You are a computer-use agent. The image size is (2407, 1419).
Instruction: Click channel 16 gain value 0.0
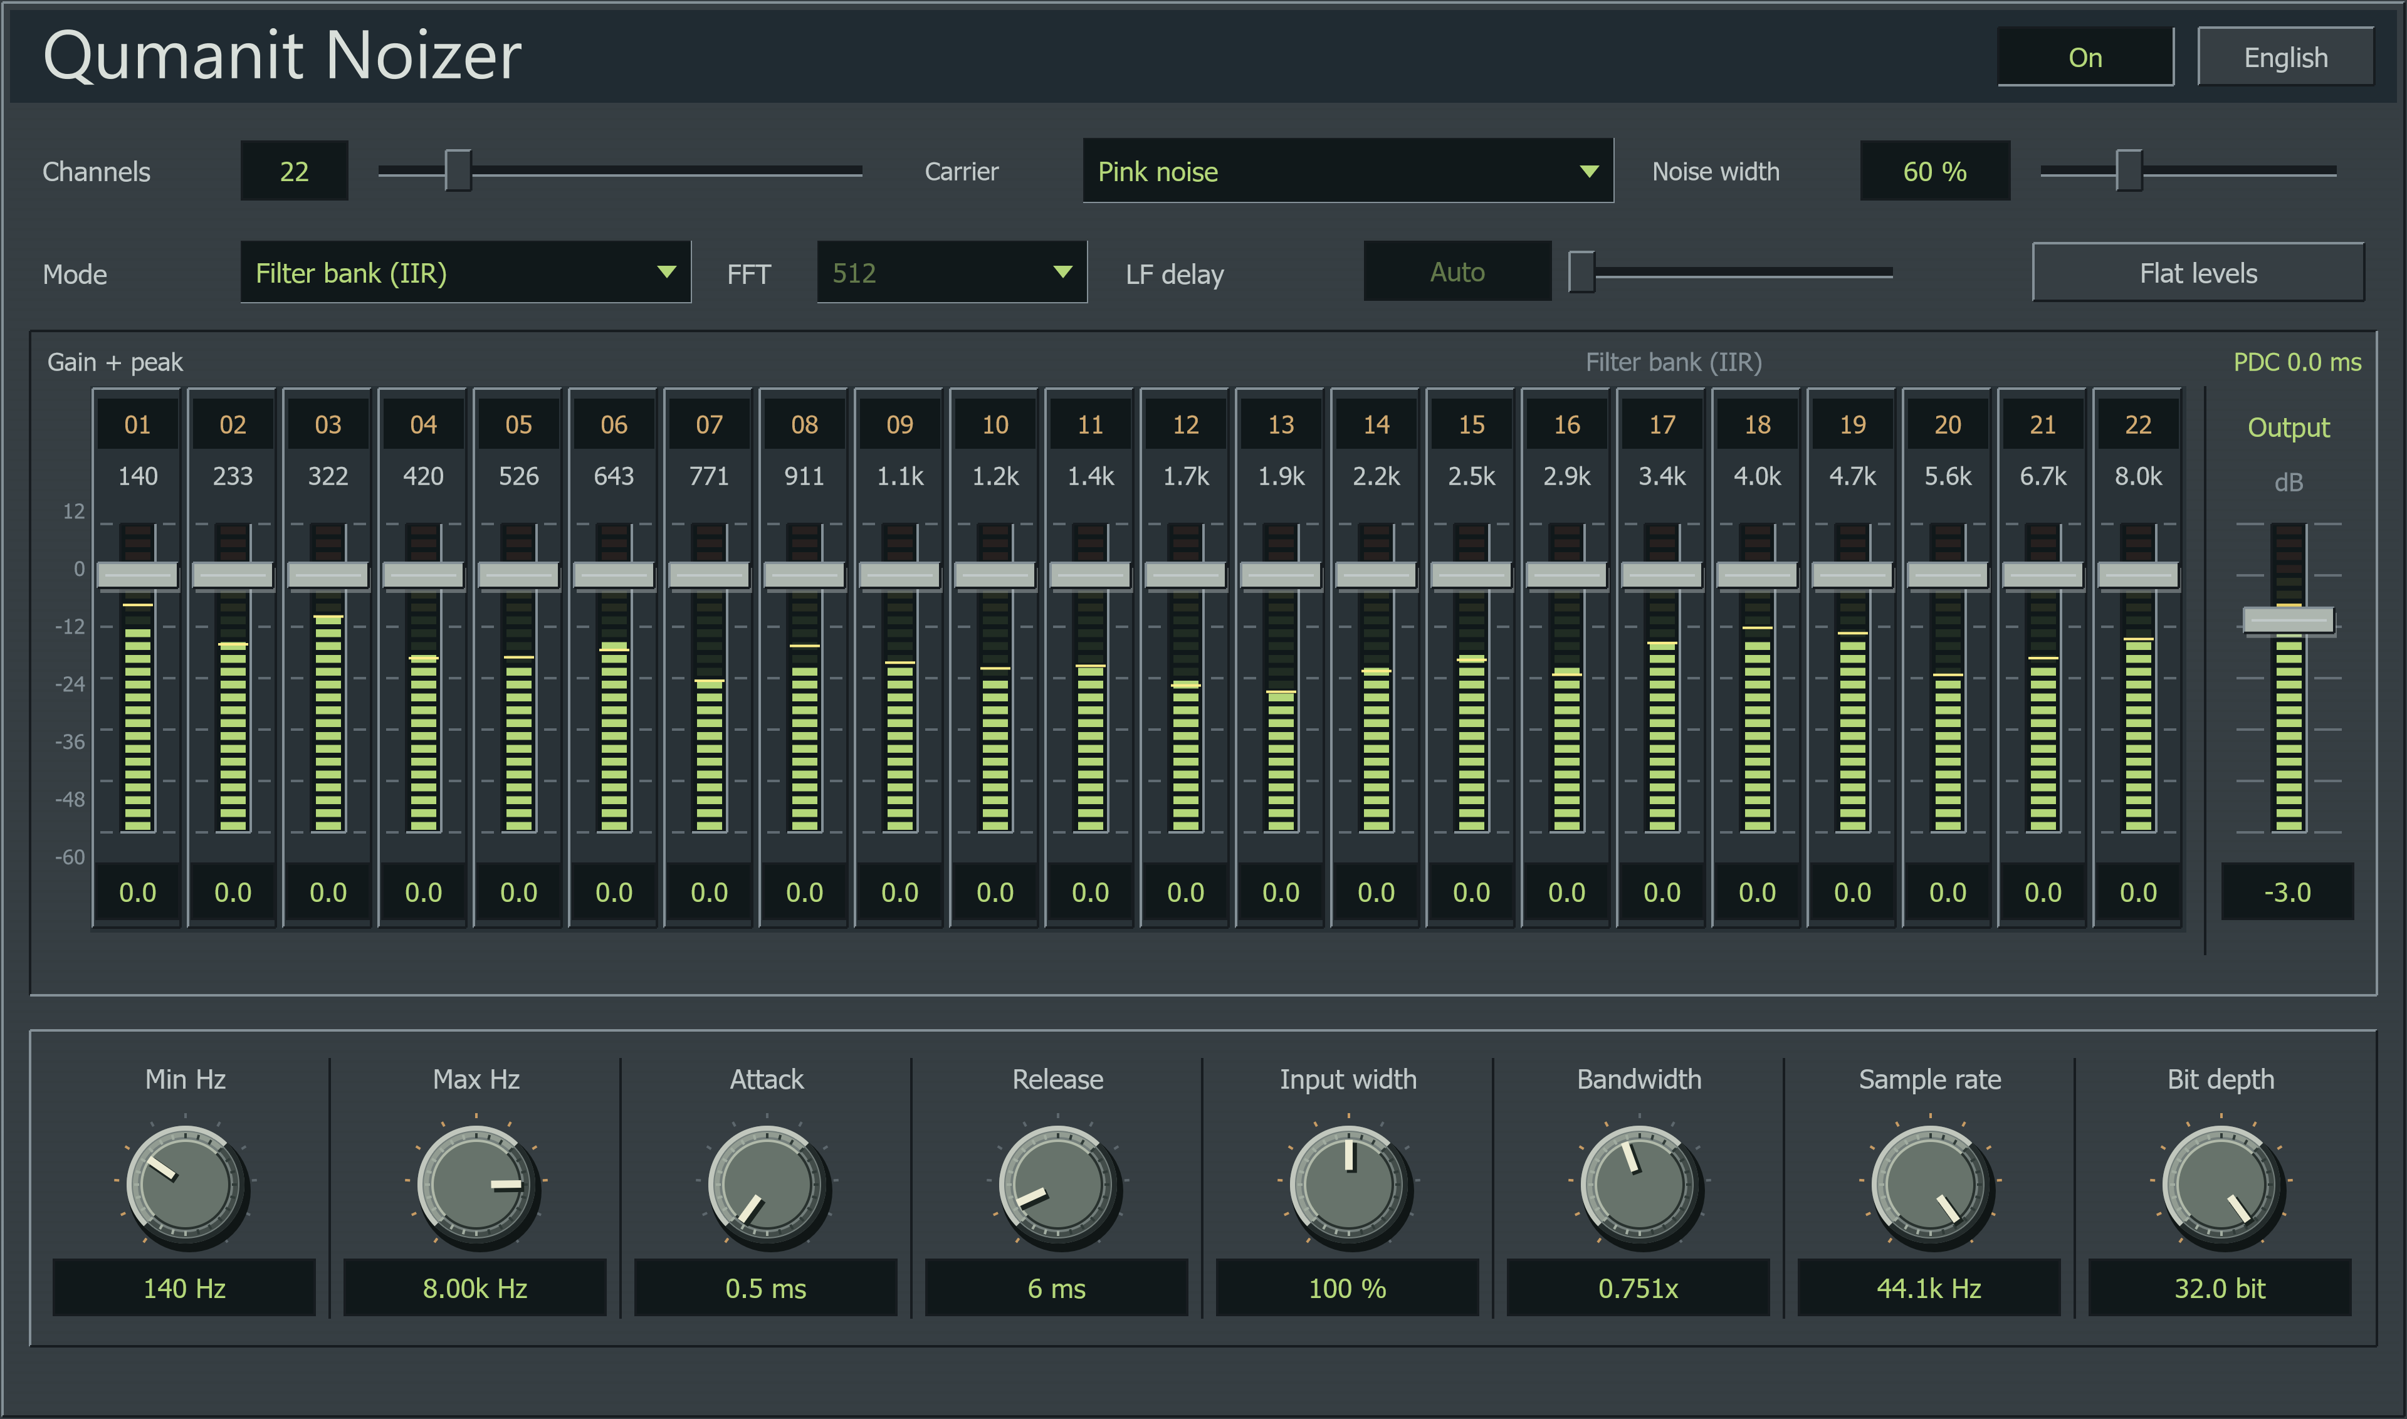pos(1566,892)
